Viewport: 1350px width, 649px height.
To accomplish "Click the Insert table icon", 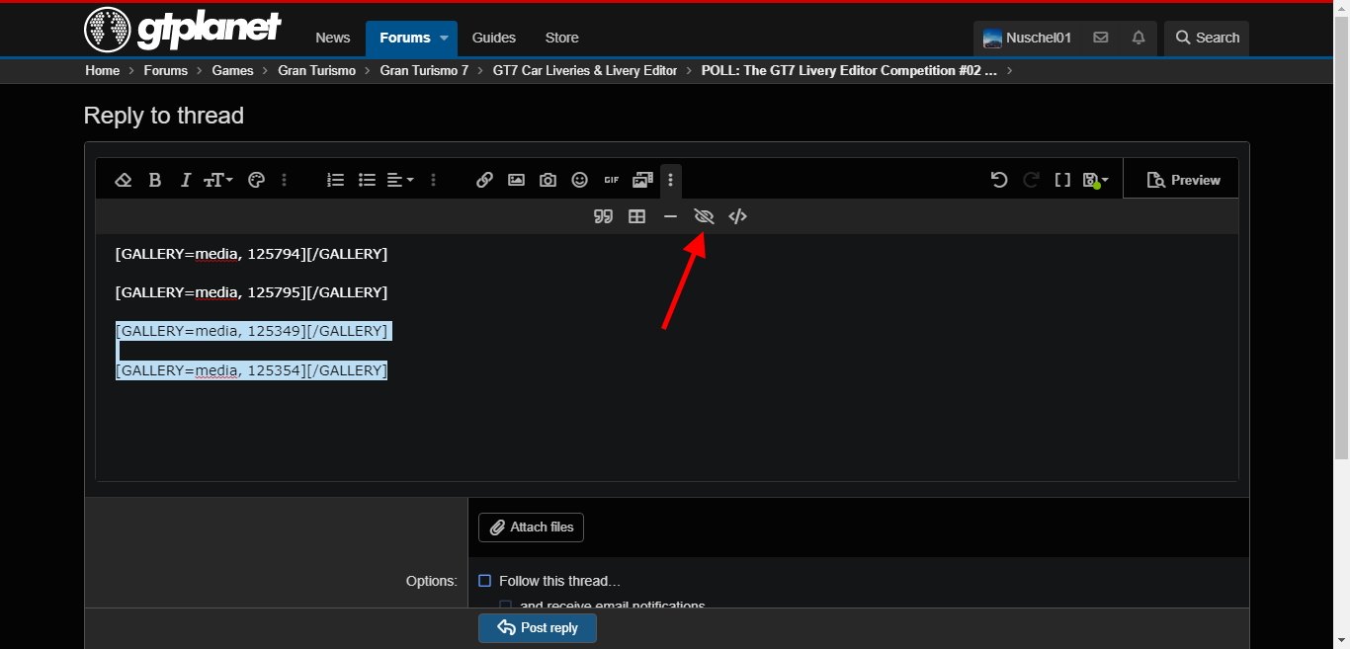I will click(637, 216).
